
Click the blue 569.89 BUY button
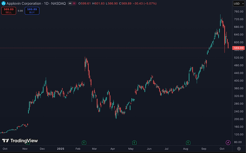coord(32,11)
